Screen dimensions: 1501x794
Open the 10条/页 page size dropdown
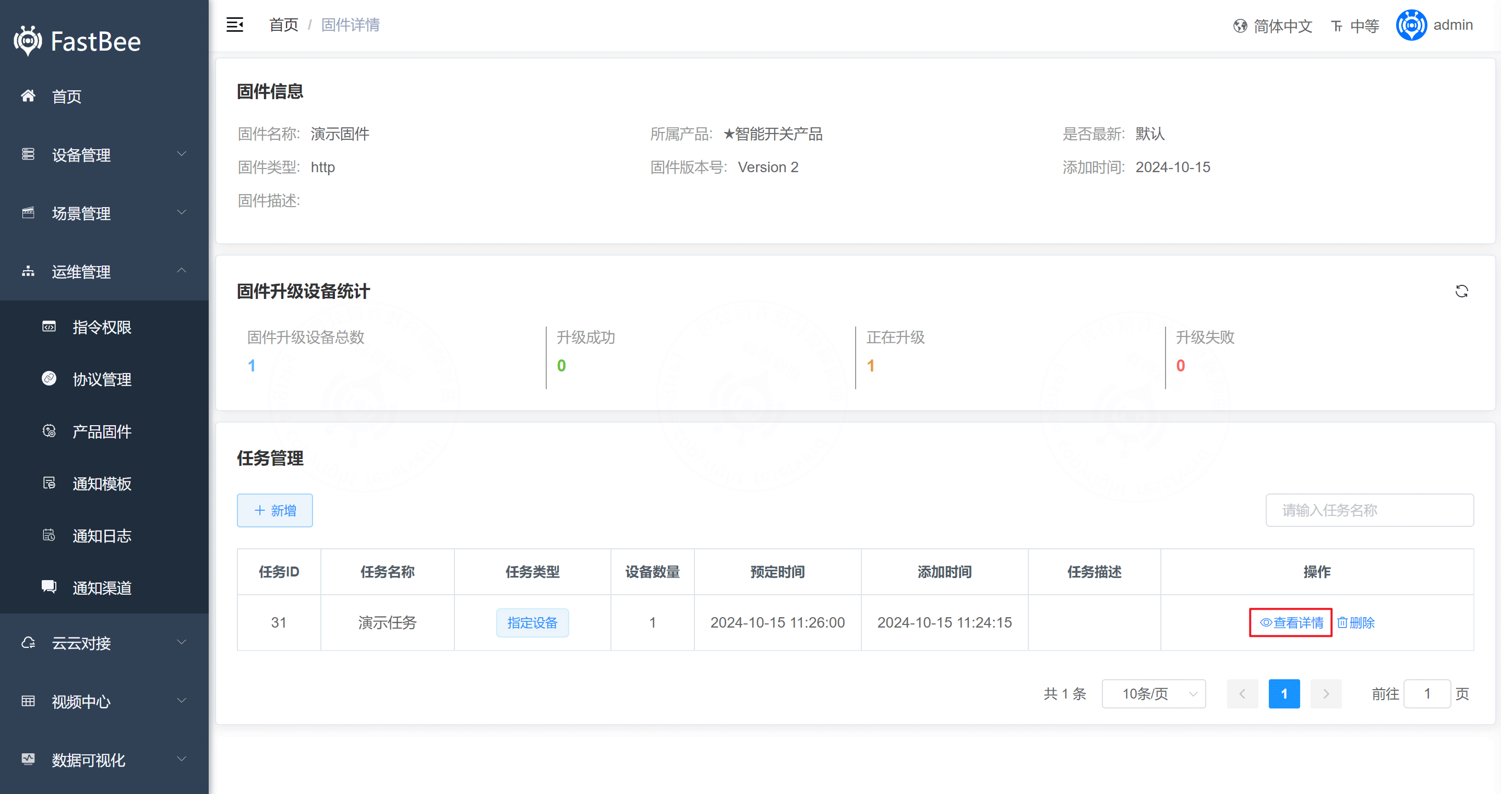coord(1154,694)
